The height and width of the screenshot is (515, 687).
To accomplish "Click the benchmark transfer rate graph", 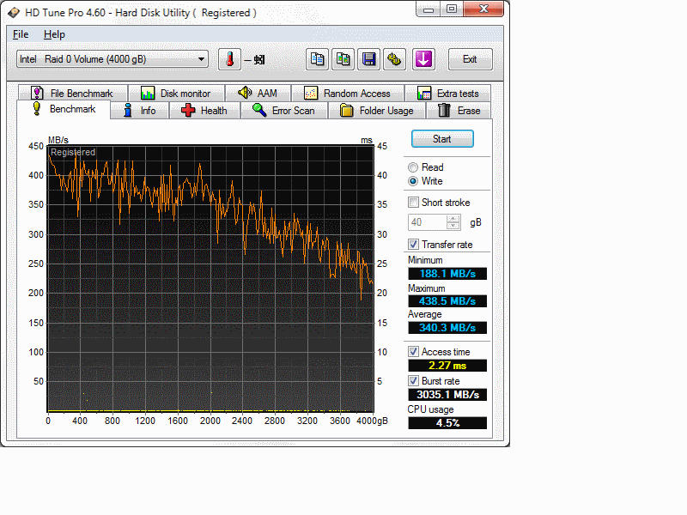I will point(210,279).
